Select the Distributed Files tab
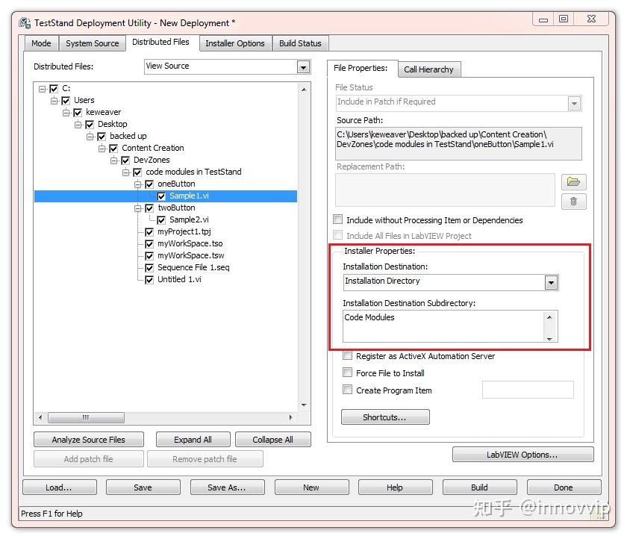This screenshot has height=536, width=627. [x=160, y=42]
